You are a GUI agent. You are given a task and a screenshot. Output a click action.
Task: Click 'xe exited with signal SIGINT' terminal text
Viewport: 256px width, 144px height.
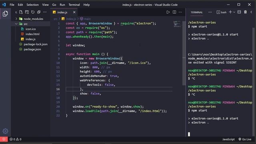[212, 62]
